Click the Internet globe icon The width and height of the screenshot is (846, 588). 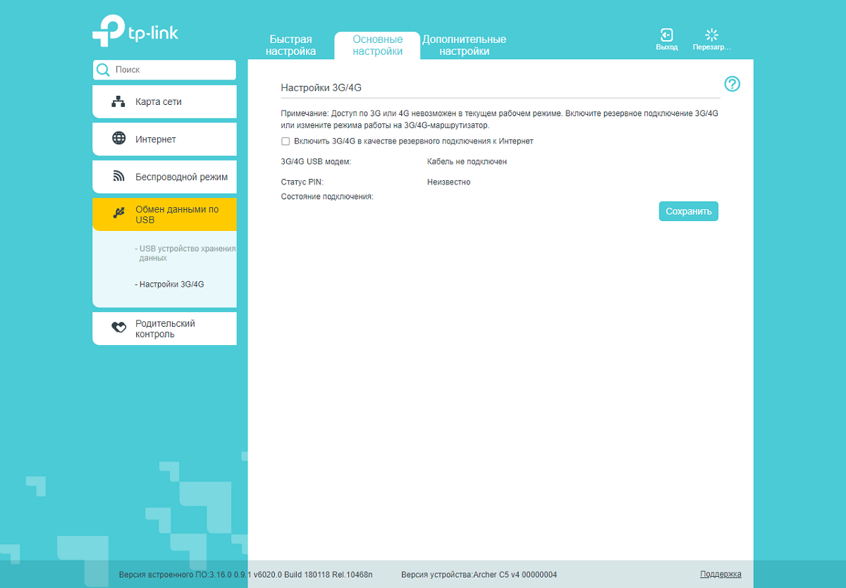tap(119, 139)
